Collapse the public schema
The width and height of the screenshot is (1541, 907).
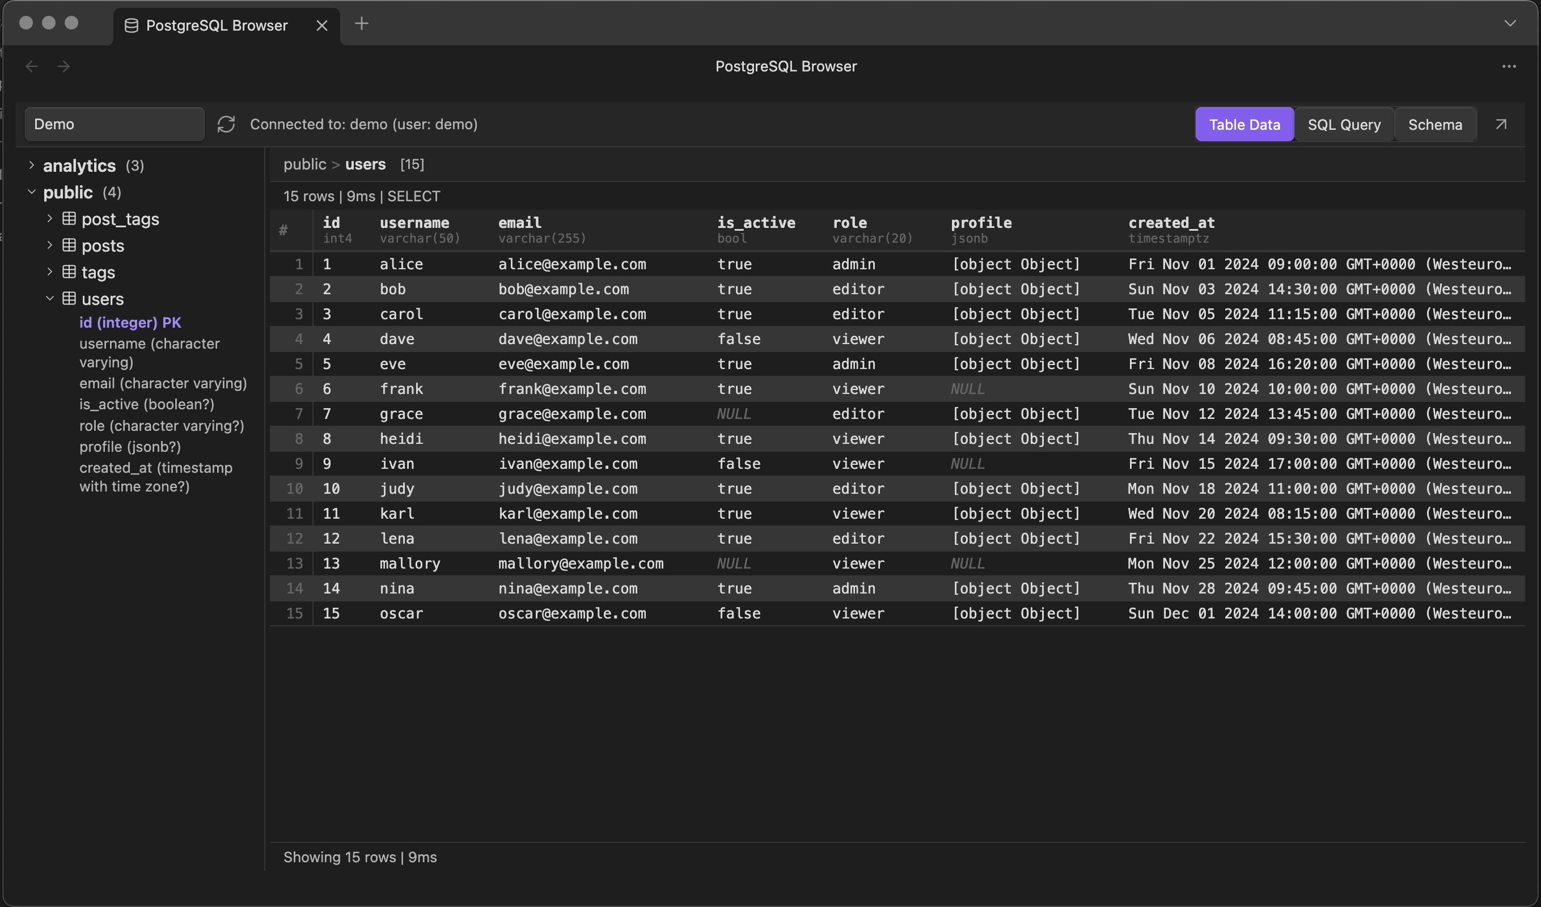coord(32,192)
